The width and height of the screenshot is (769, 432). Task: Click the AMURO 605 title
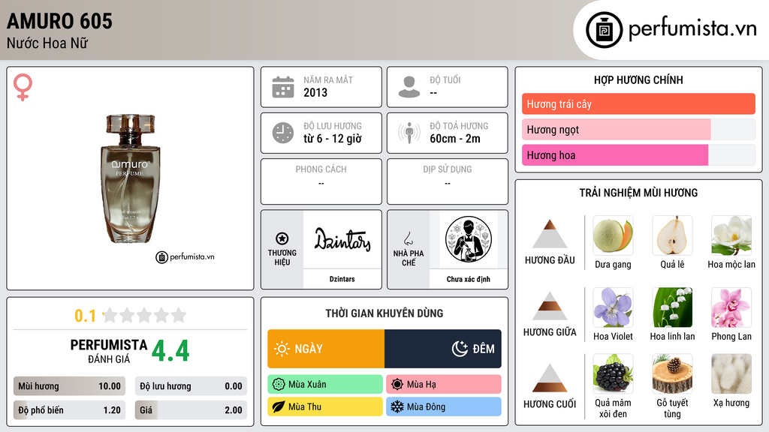[59, 21]
